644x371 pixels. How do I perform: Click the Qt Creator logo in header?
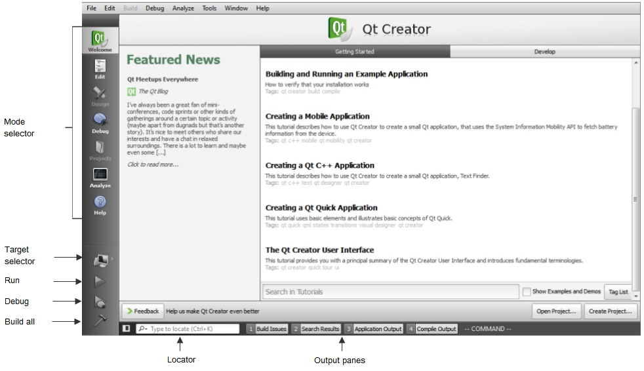340,29
